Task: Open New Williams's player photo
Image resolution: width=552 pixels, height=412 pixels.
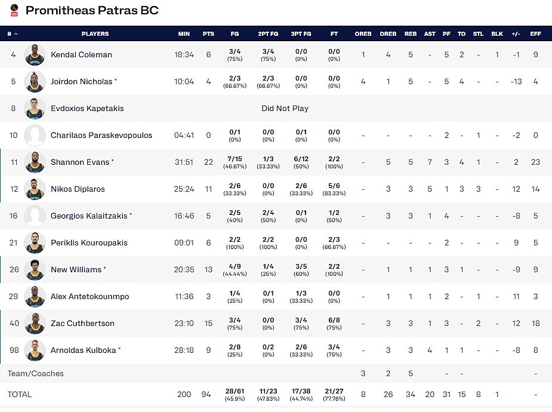Action: (x=35, y=270)
